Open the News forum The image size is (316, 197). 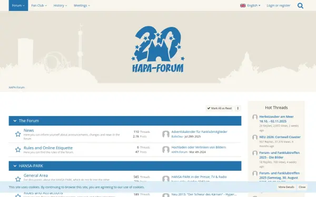28,130
